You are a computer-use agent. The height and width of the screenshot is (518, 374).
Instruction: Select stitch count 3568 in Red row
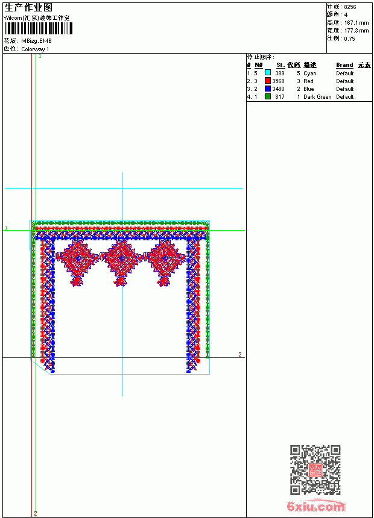click(278, 81)
